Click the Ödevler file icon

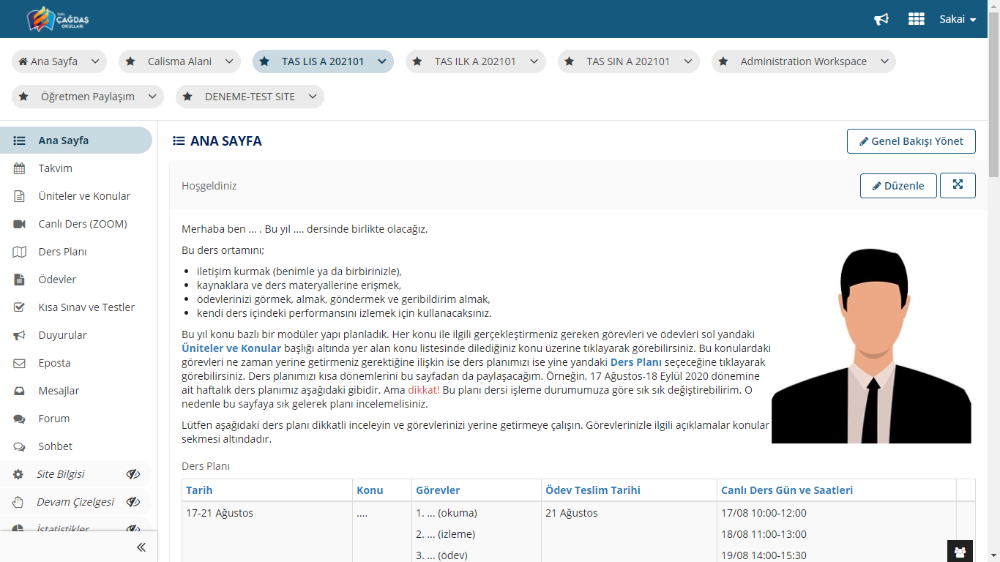tap(20, 280)
